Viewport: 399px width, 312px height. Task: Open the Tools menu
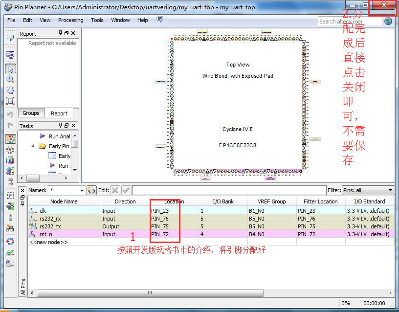pyautogui.click(x=97, y=20)
